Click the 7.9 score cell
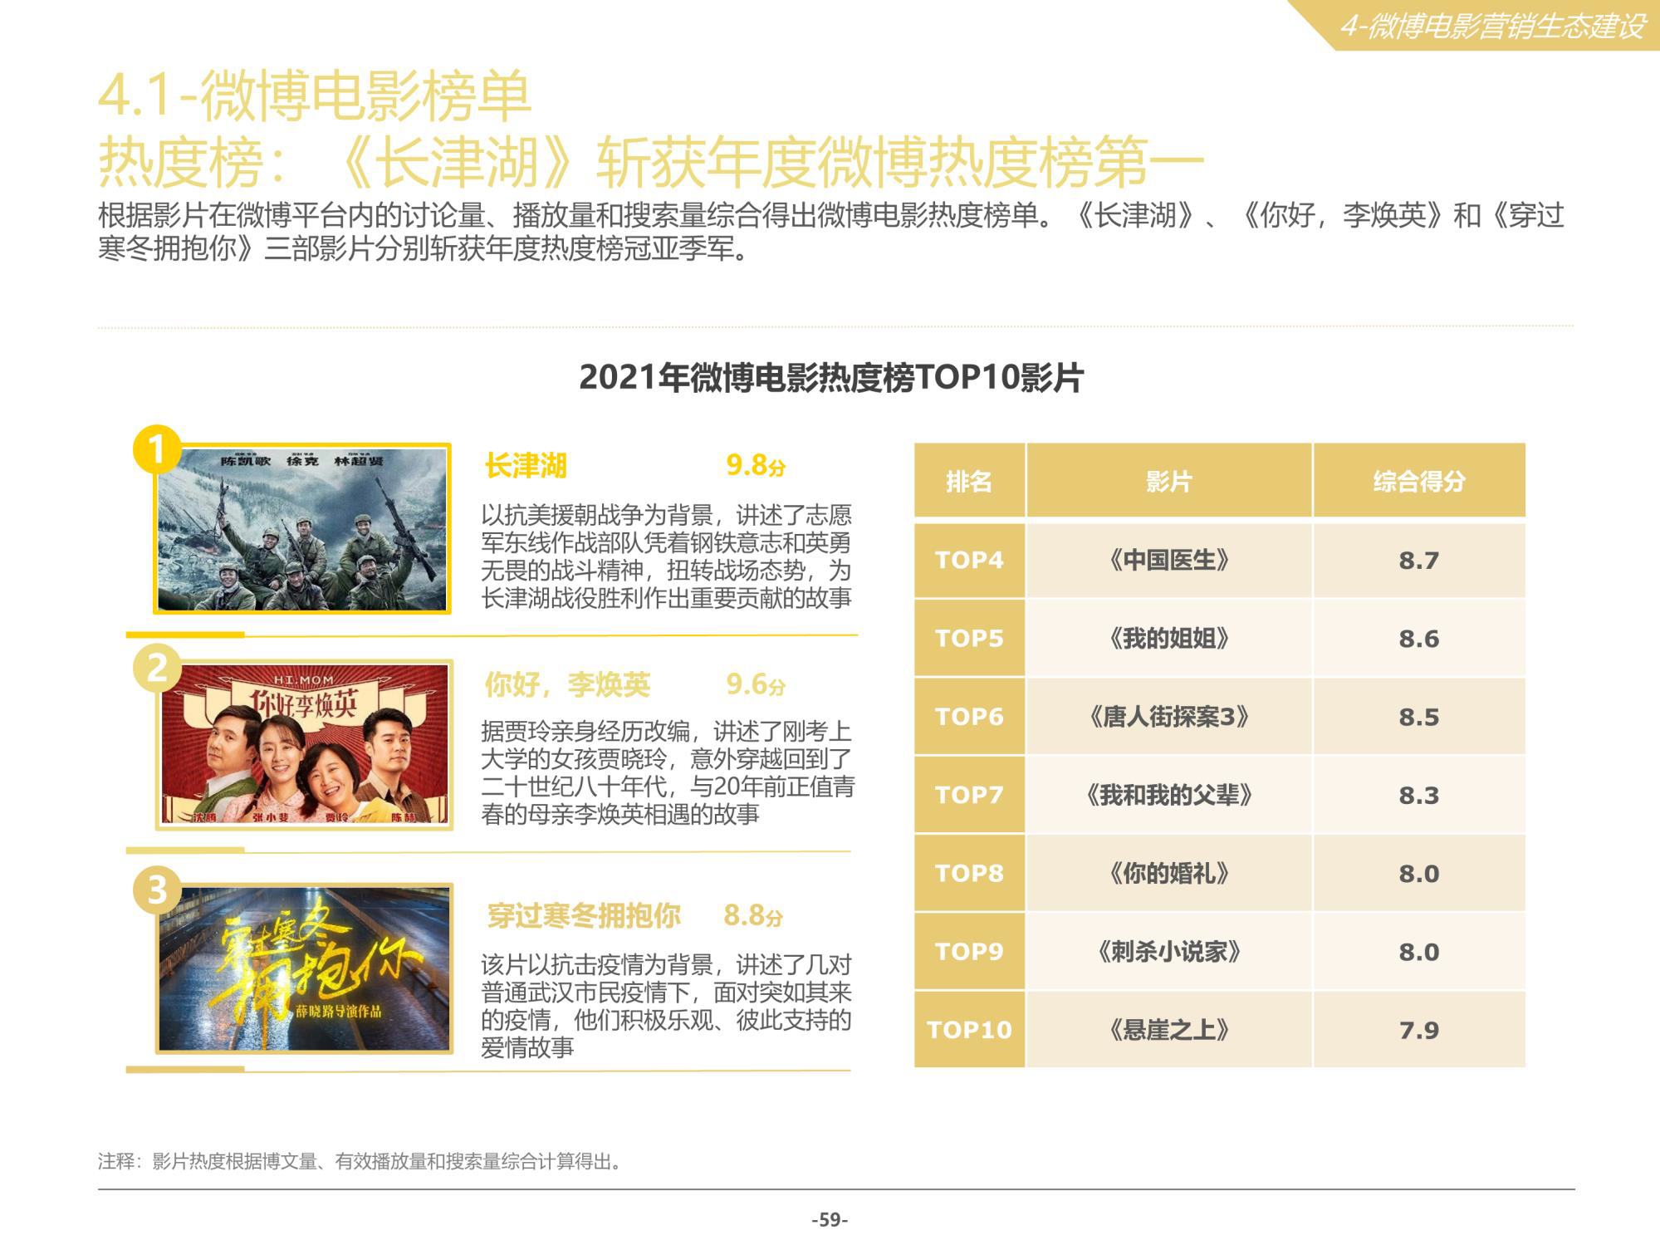Image resolution: width=1660 pixels, height=1245 pixels. (x=1418, y=1030)
